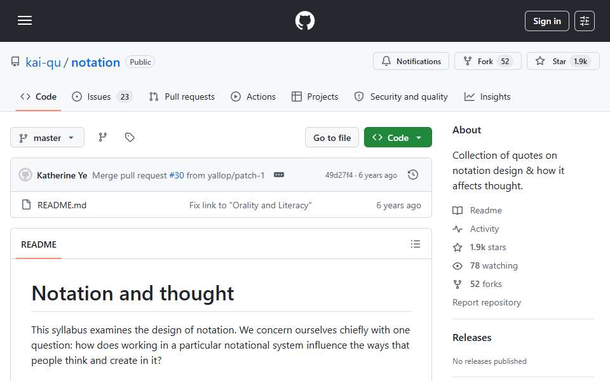Click the Public badge label

140,62
